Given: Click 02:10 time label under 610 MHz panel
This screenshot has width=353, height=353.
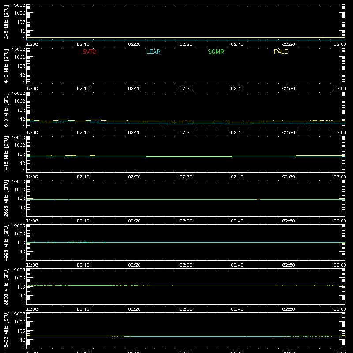Looking at the screenshot, I should [83, 133].
